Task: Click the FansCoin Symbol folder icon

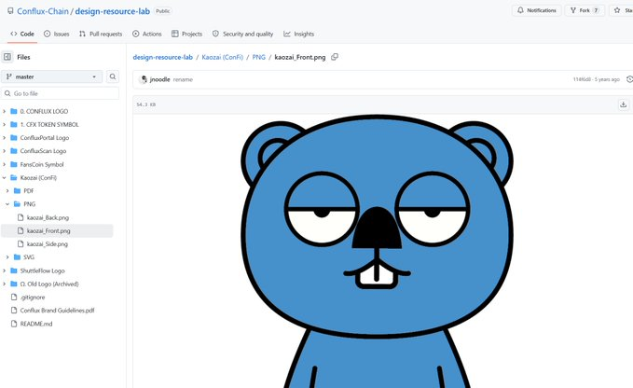Action: (14, 164)
